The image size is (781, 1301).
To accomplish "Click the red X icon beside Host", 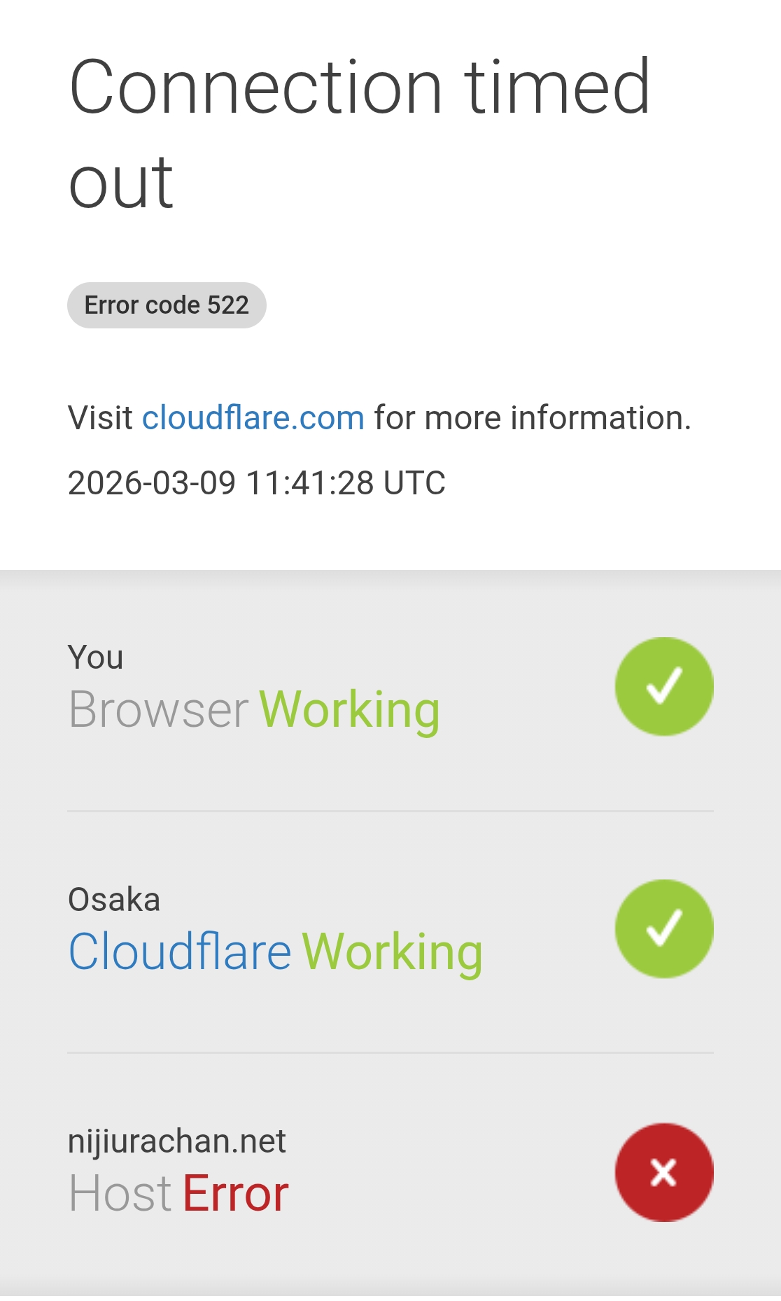I will (664, 1172).
